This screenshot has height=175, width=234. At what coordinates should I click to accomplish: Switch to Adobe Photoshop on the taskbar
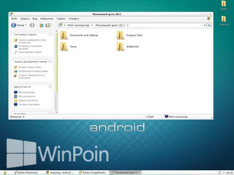pyautogui.click(x=26, y=173)
